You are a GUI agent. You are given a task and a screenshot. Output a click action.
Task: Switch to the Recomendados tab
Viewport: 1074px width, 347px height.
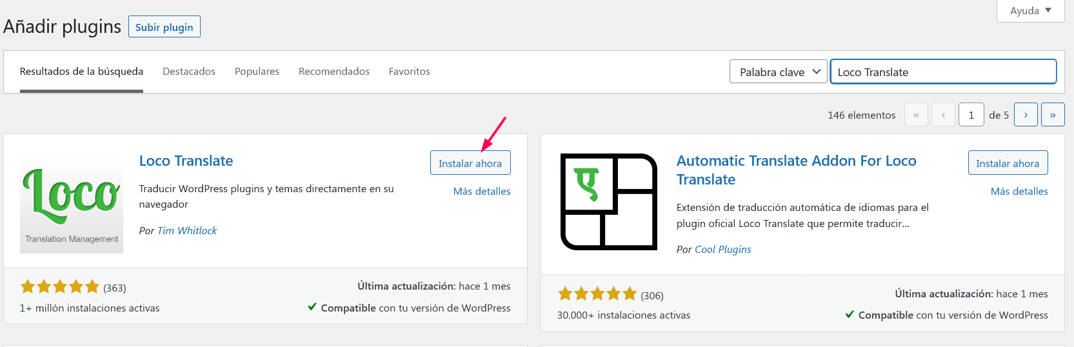coord(334,72)
